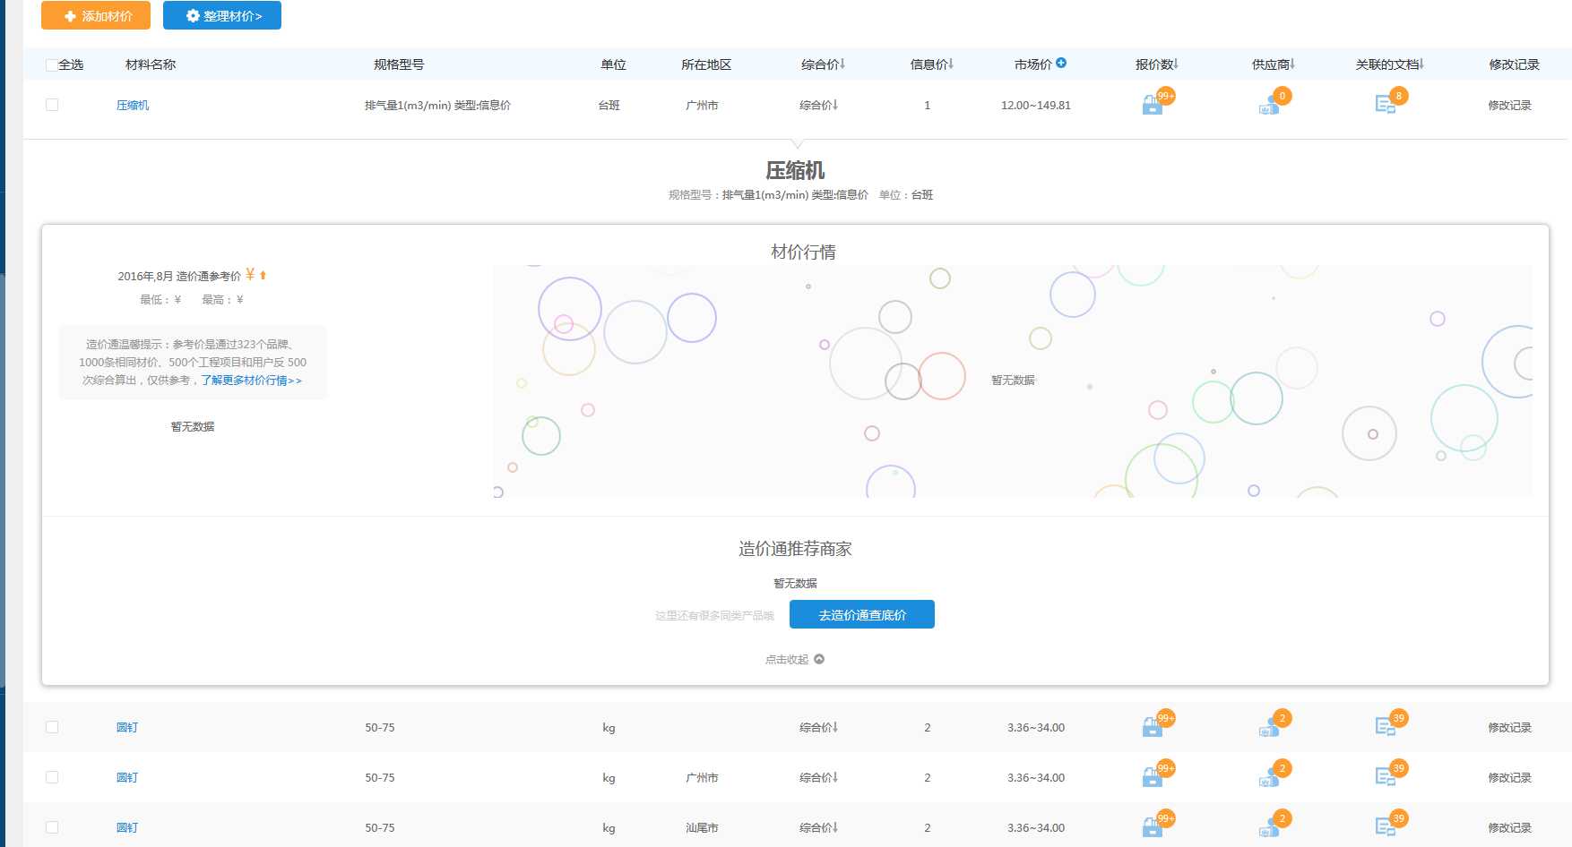The height and width of the screenshot is (847, 1572).
Task: Click the 所在地区 column header
Action: click(x=706, y=64)
